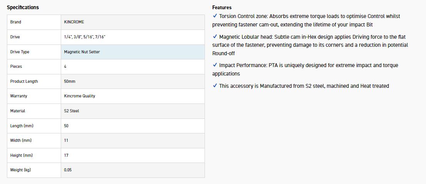
Task: Click the Specifications heading
Action: point(23,7)
